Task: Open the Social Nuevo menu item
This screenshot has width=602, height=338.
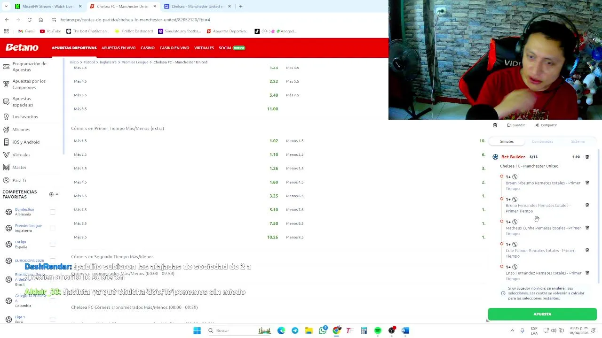Action: [232, 48]
